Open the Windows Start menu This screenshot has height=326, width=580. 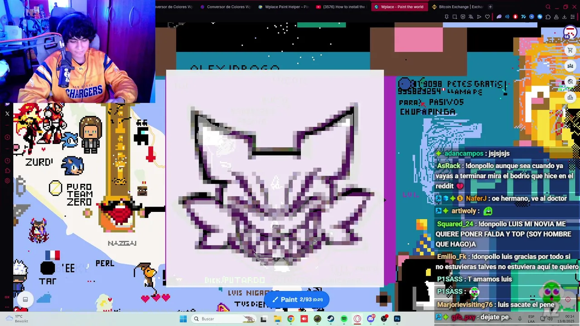(x=183, y=319)
